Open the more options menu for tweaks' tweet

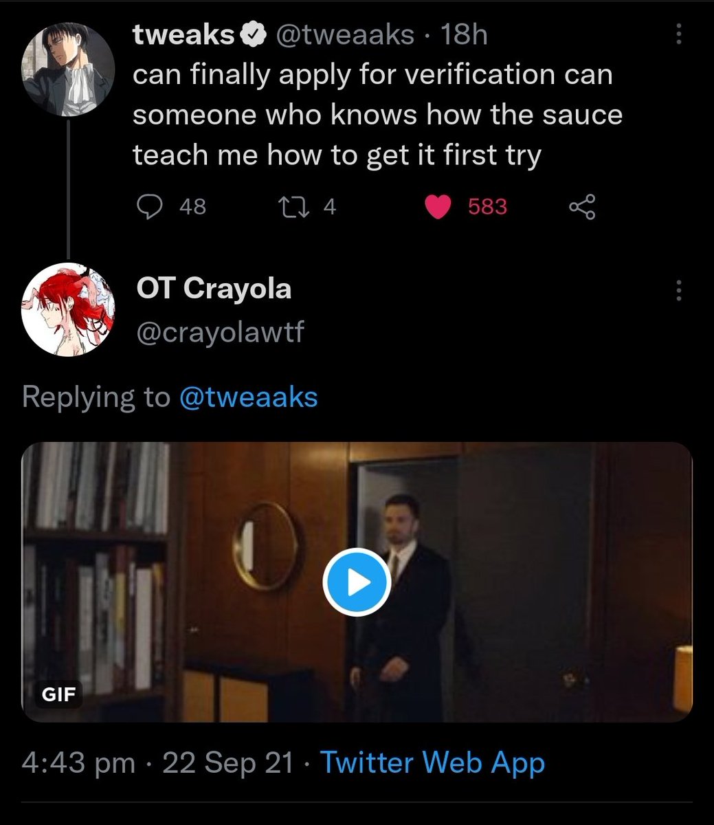click(x=679, y=34)
